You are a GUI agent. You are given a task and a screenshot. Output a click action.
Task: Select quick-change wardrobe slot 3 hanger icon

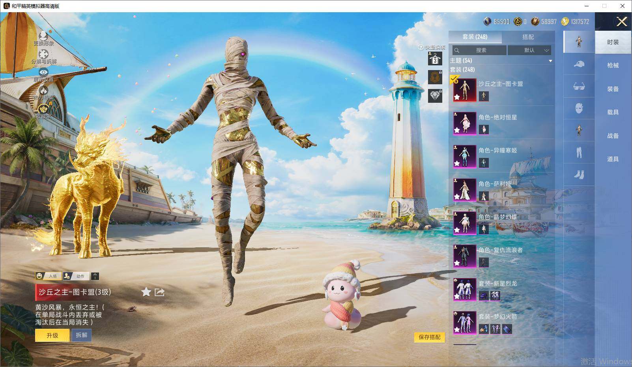click(x=435, y=59)
